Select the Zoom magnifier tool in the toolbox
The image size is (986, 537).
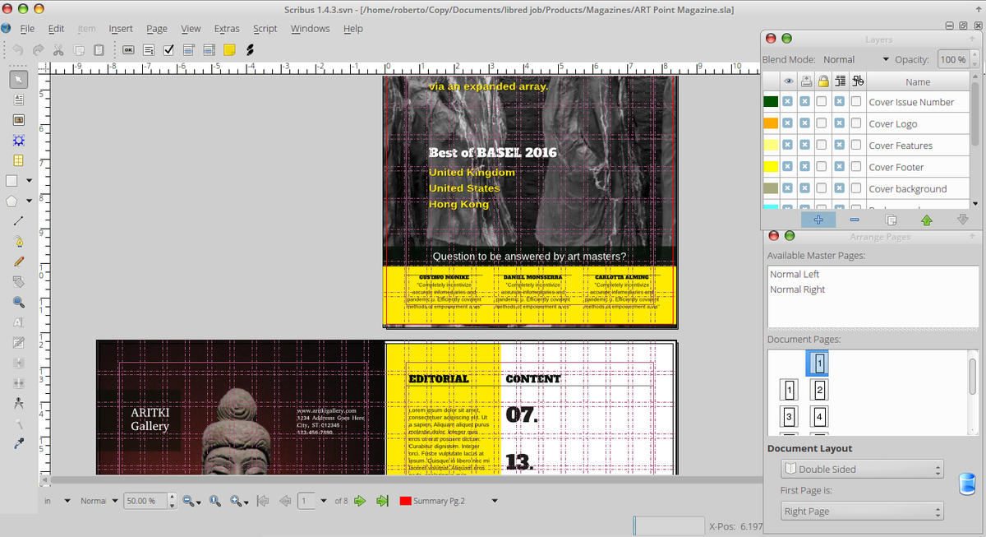[18, 302]
